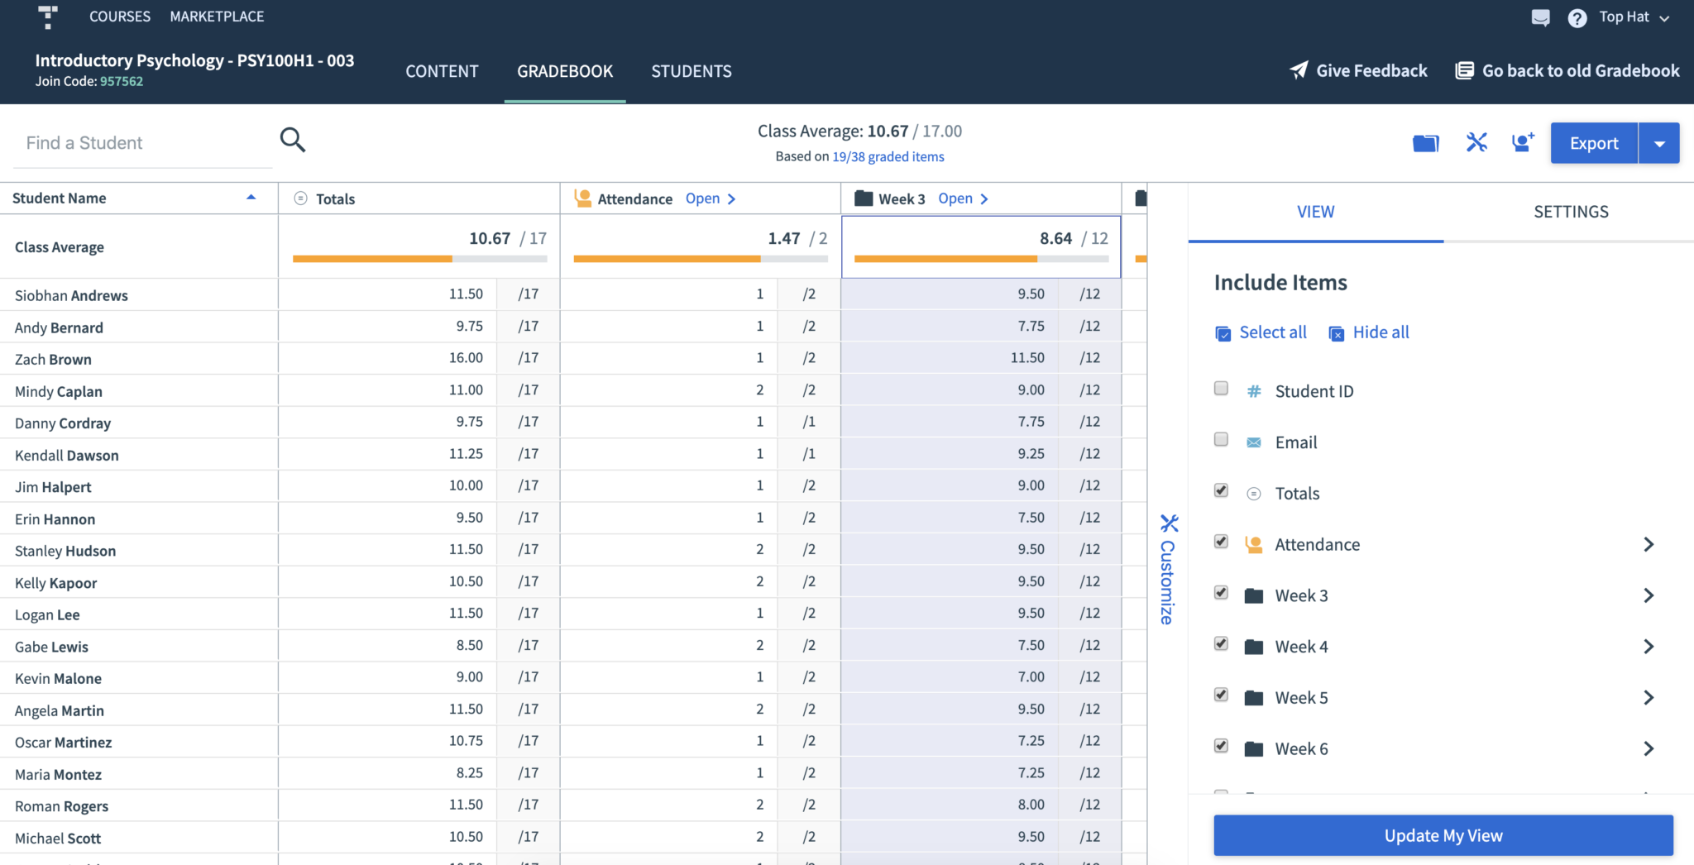
Task: Click join code 957562
Action: (122, 81)
